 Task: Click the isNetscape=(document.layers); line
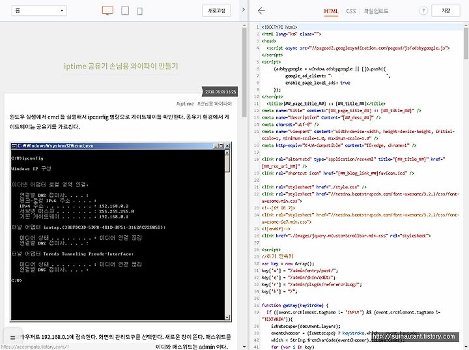[306, 326]
